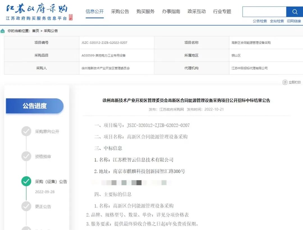The width and height of the screenshot is (303, 230).
Task: Open the 行业专题 menu item
Action: pos(222,12)
